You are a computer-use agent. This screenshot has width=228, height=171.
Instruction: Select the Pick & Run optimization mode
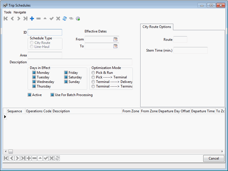[93, 73]
